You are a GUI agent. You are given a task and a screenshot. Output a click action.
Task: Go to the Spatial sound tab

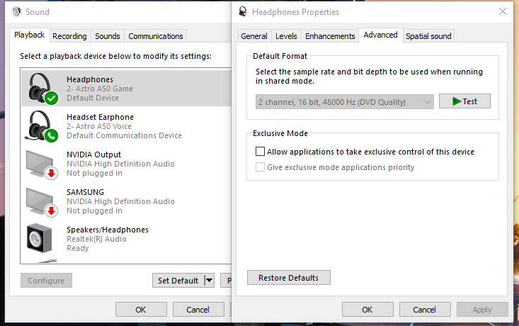pyautogui.click(x=428, y=36)
